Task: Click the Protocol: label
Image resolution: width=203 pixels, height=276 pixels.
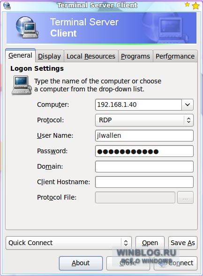Action: 50,120
